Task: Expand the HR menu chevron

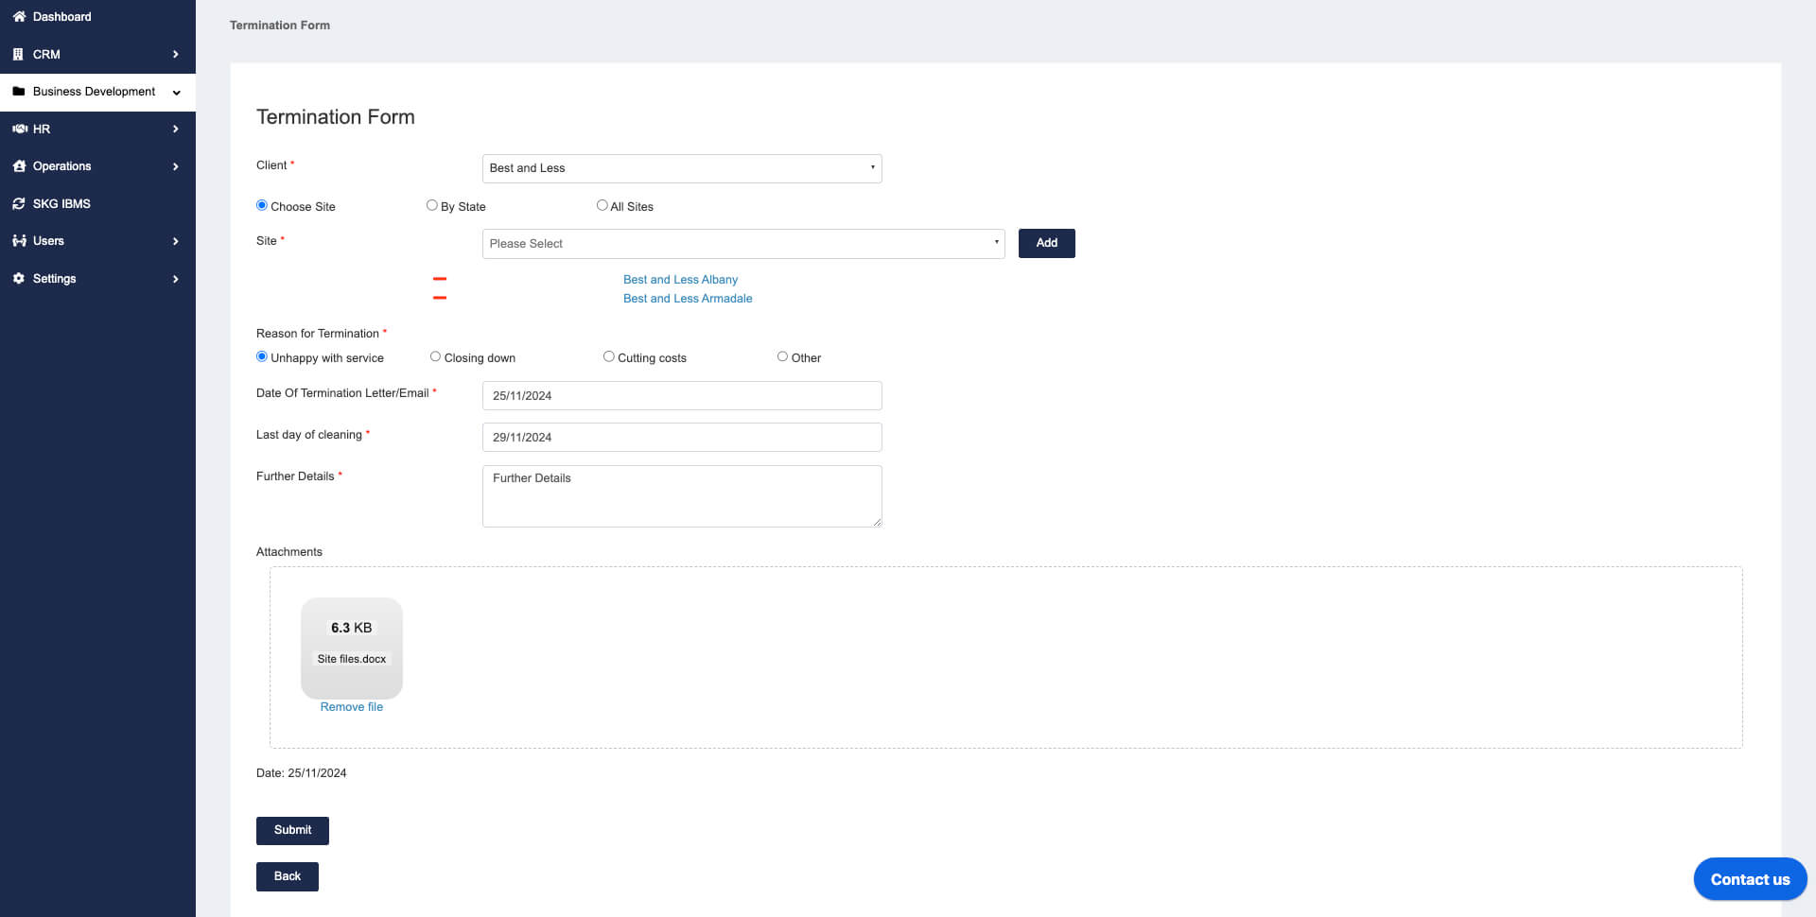Action: tap(176, 130)
